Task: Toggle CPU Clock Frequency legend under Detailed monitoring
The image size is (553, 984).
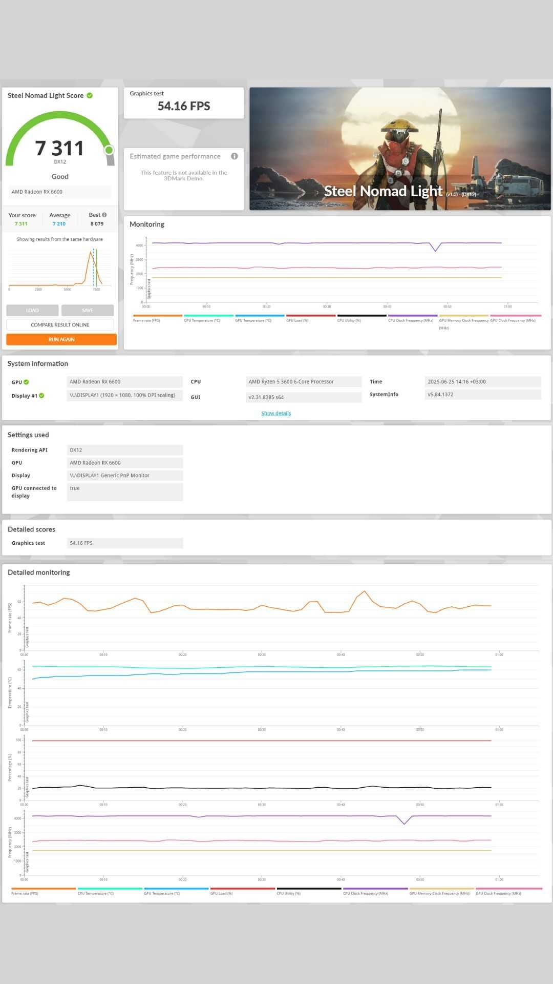Action: (x=375, y=891)
